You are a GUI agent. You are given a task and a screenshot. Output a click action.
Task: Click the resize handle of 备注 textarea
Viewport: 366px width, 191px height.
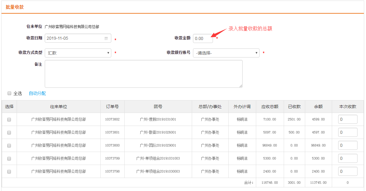241,86
